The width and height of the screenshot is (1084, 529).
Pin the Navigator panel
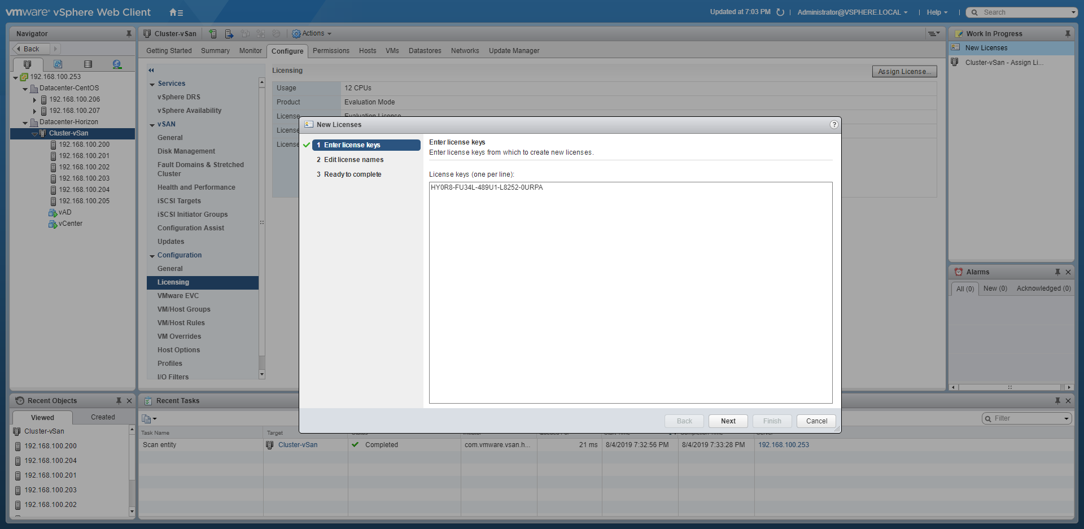129,34
